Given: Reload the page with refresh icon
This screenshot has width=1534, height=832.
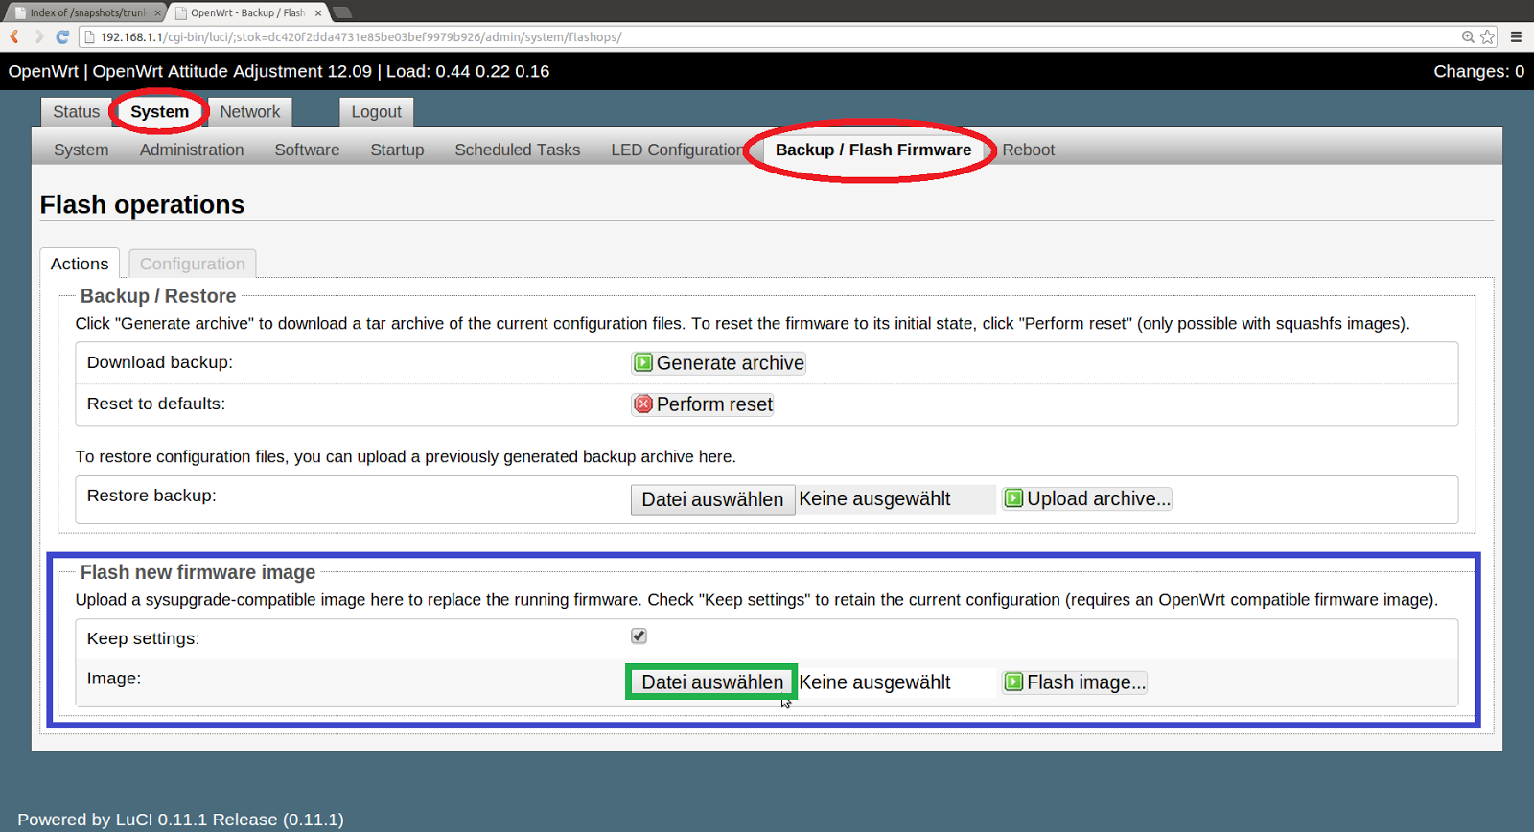Looking at the screenshot, I should [62, 36].
